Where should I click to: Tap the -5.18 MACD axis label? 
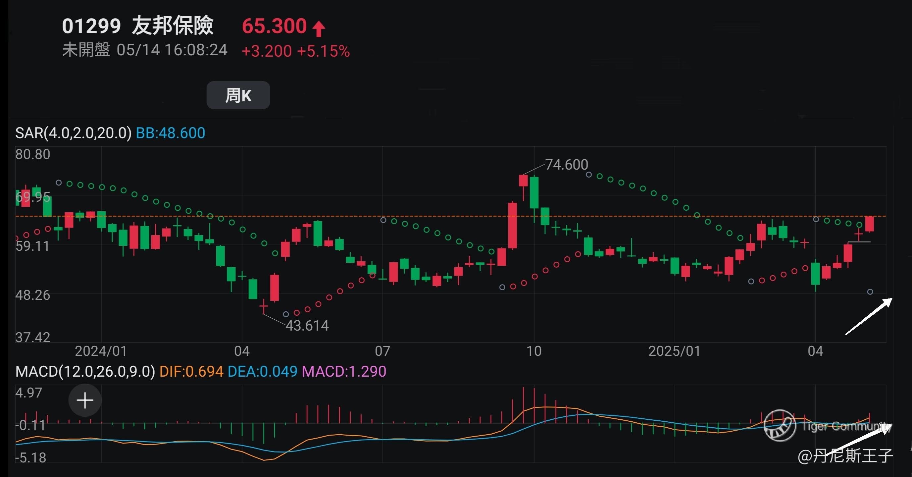pos(31,458)
